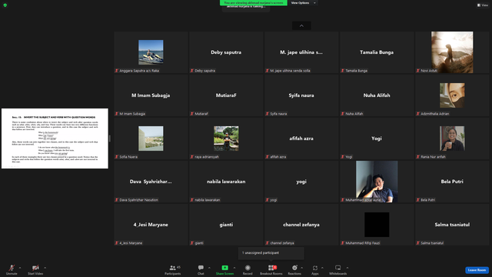Viewport: 492px width, 277px height.
Task: Click muted mic icon beside Deby saputra label
Action: pyautogui.click(x=192, y=71)
